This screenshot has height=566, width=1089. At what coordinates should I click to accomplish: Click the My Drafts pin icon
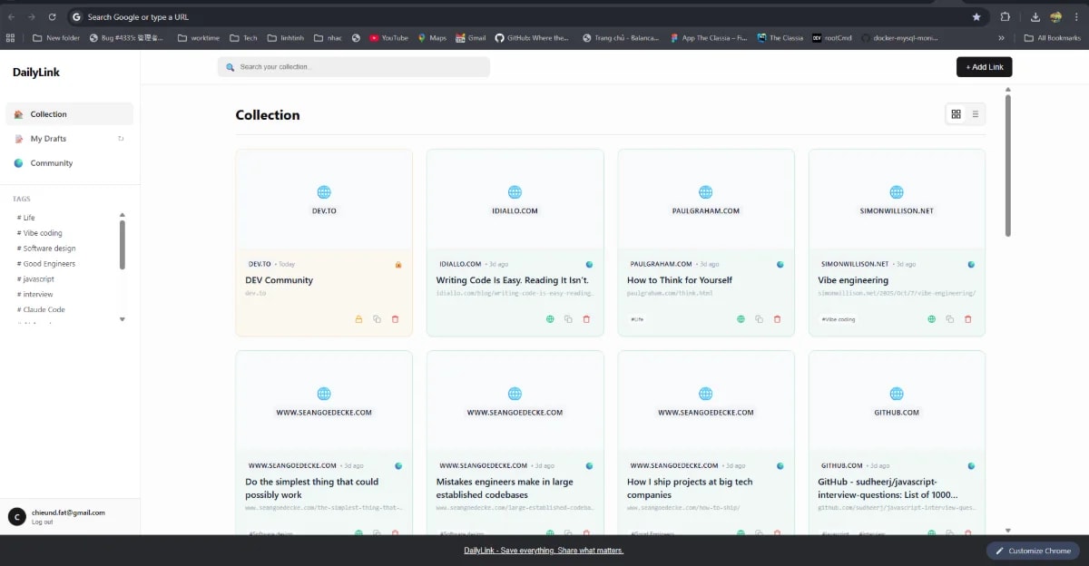121,137
